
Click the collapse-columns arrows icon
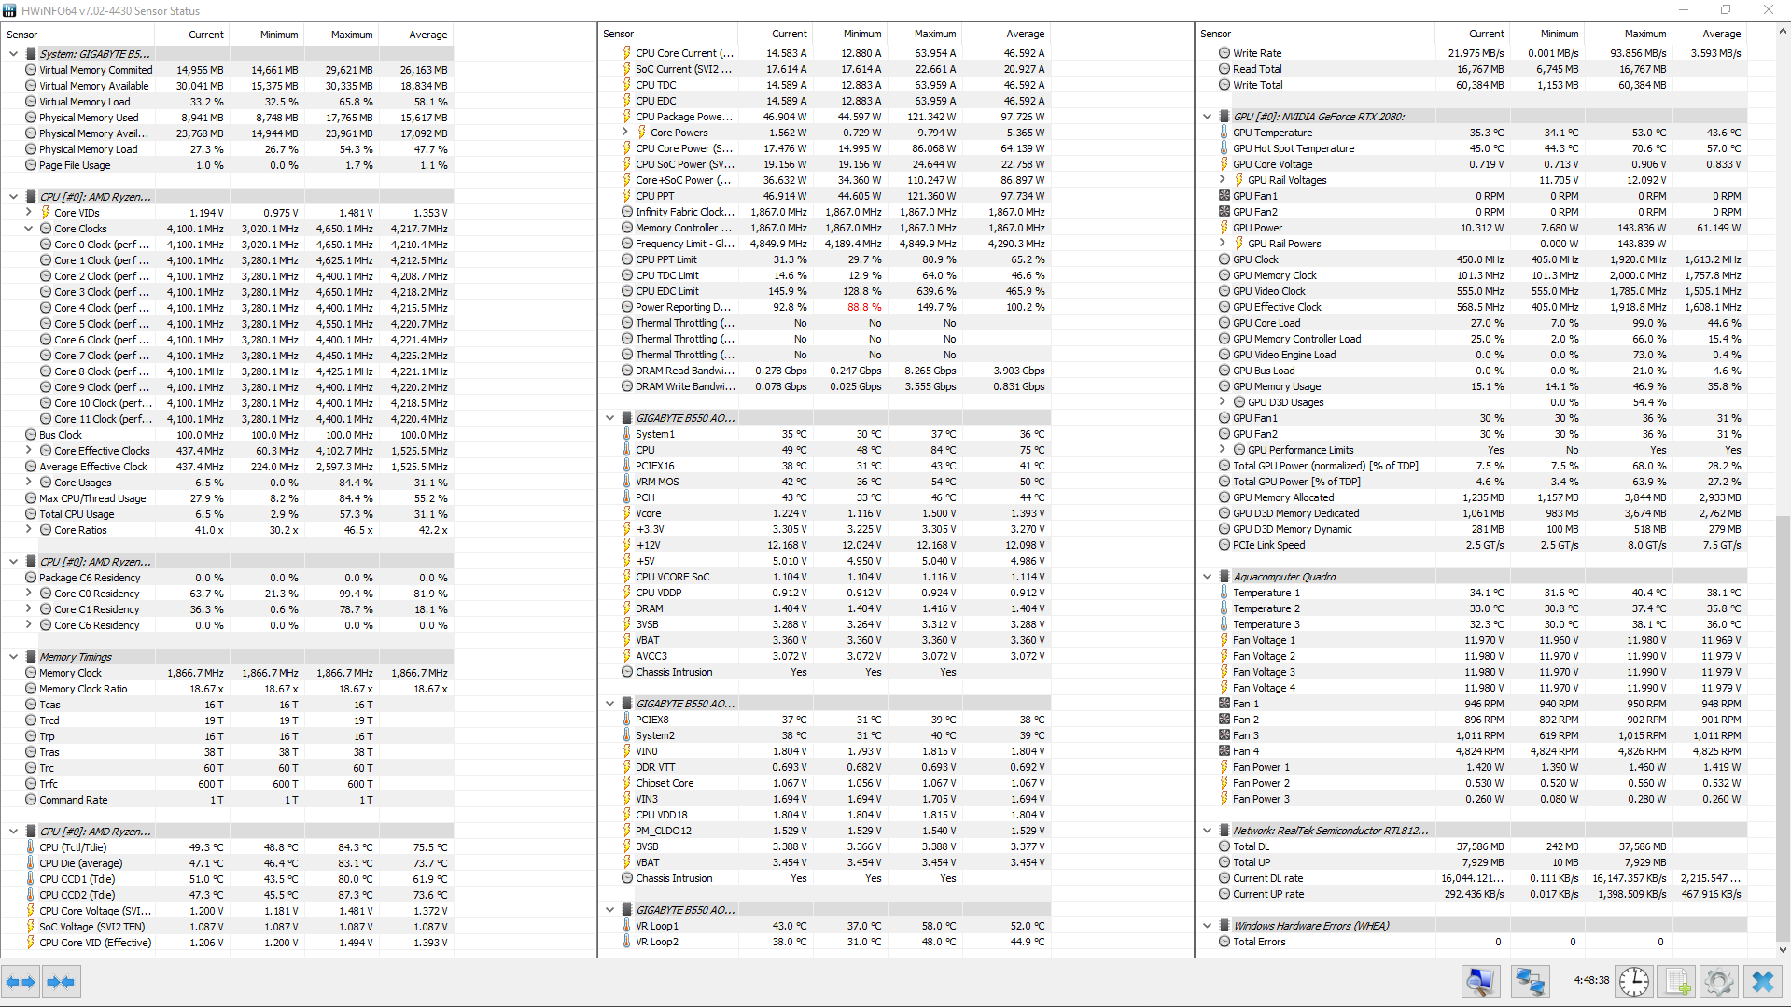click(x=62, y=981)
